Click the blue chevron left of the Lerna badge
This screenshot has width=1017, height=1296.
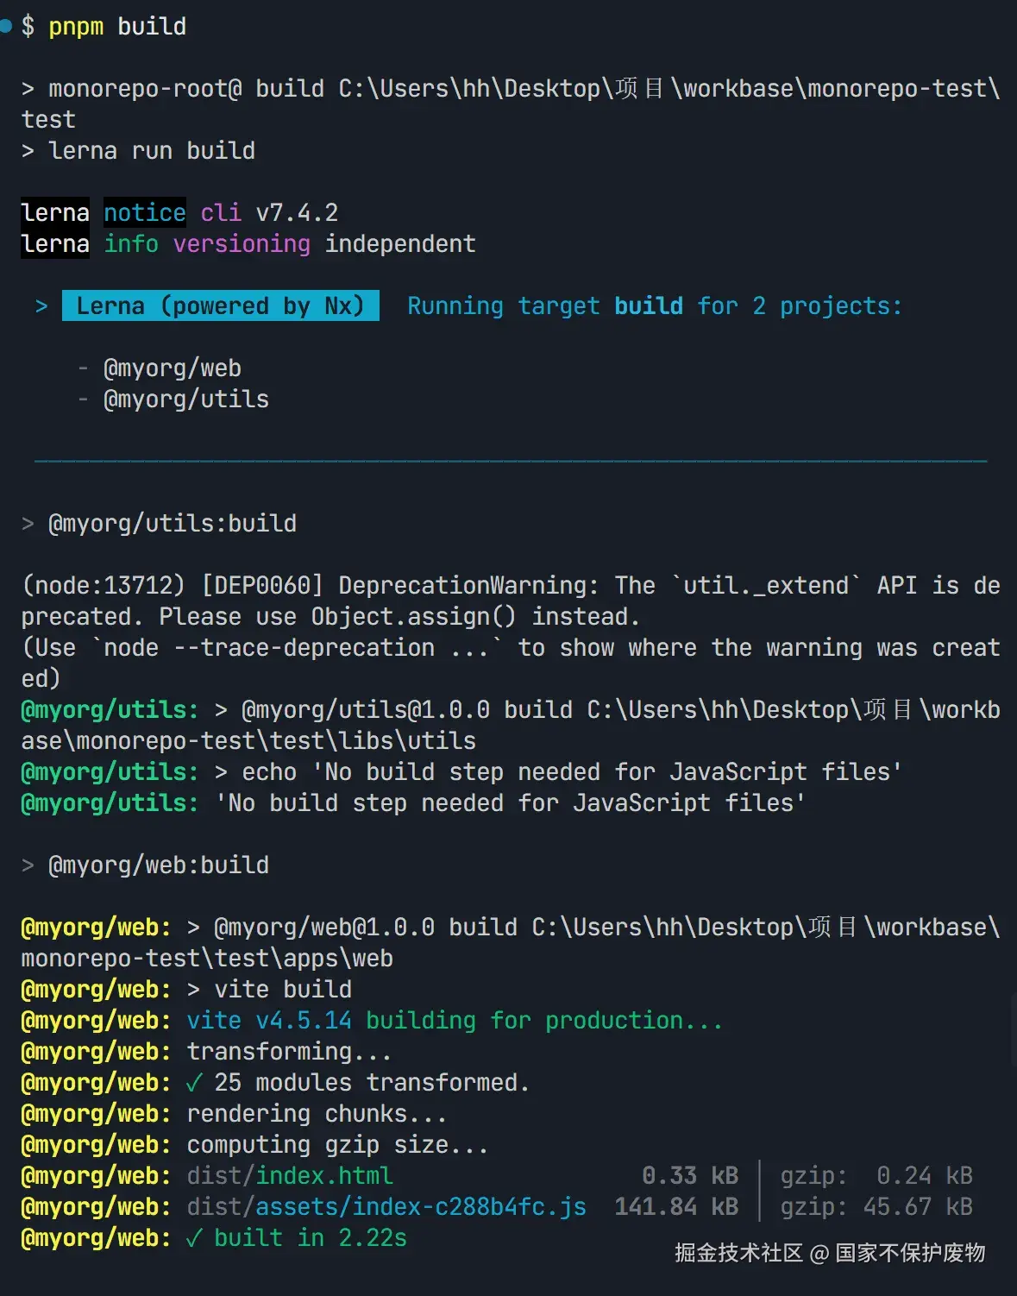point(41,306)
